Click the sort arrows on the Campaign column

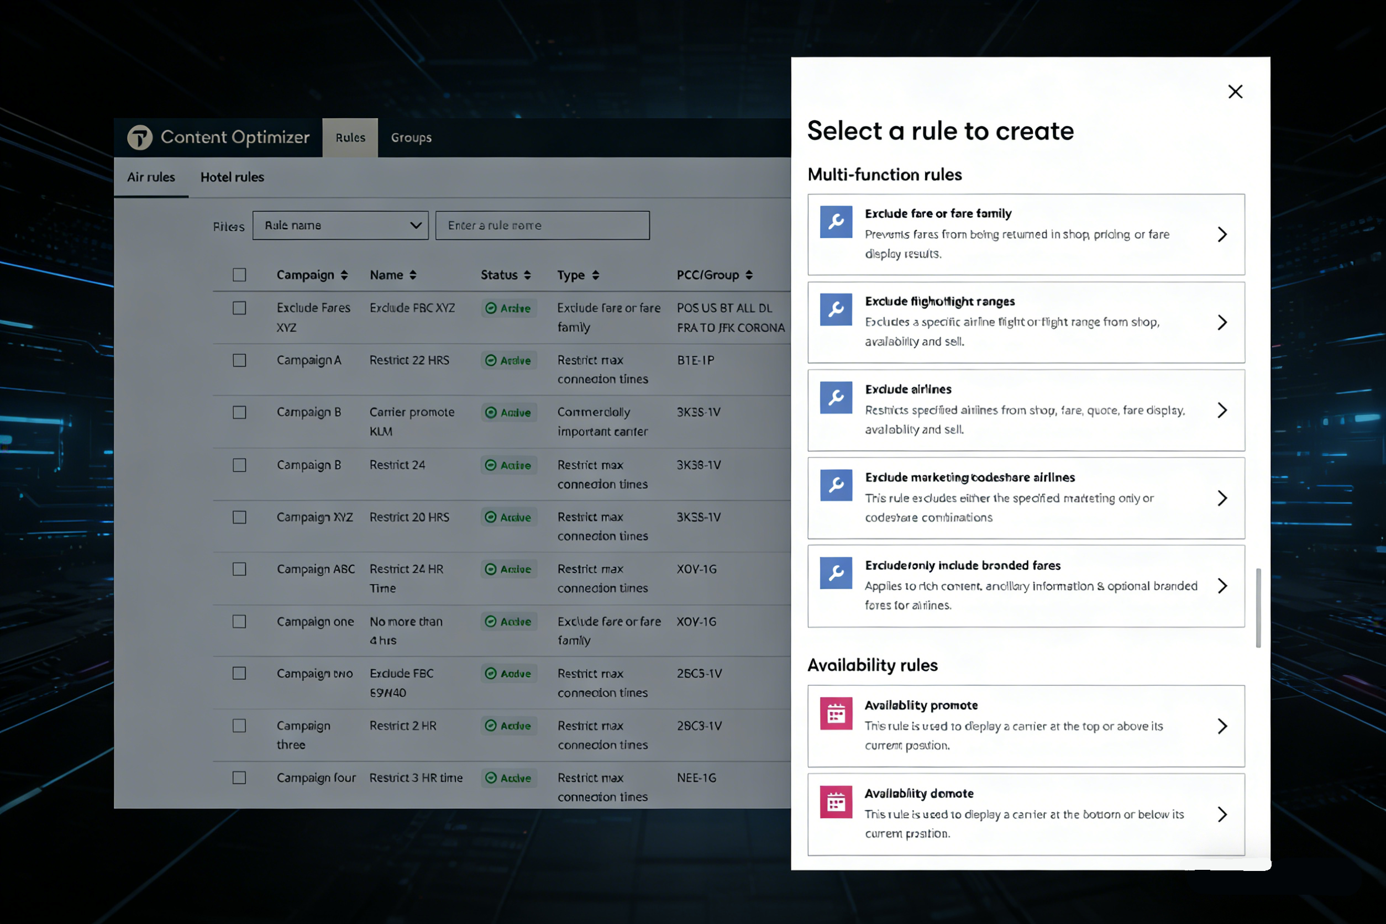click(x=344, y=275)
